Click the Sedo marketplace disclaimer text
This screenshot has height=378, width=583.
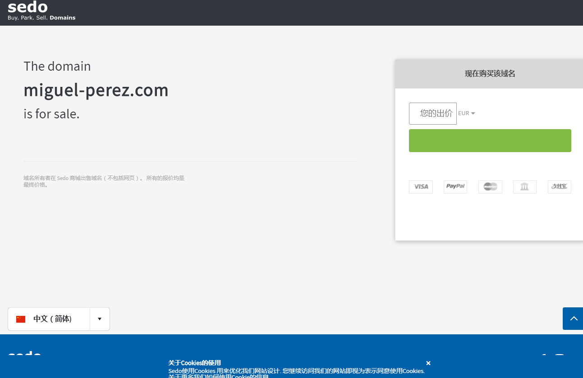coord(104,181)
